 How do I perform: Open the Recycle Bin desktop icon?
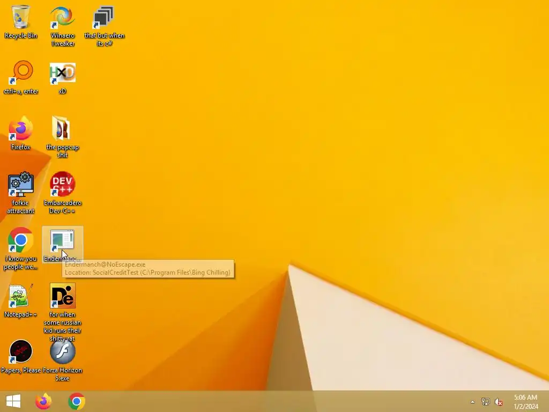[x=21, y=21]
